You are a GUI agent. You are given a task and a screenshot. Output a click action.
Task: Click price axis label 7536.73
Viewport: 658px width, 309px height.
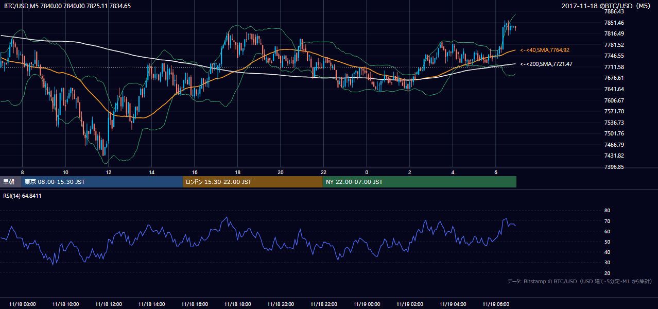(x=614, y=123)
